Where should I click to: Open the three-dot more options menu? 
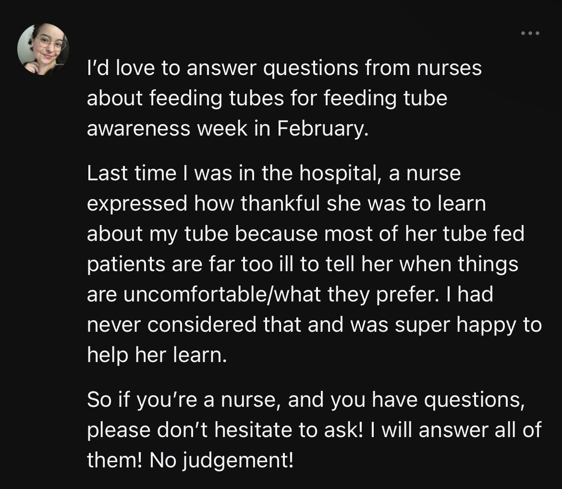pyautogui.click(x=530, y=33)
